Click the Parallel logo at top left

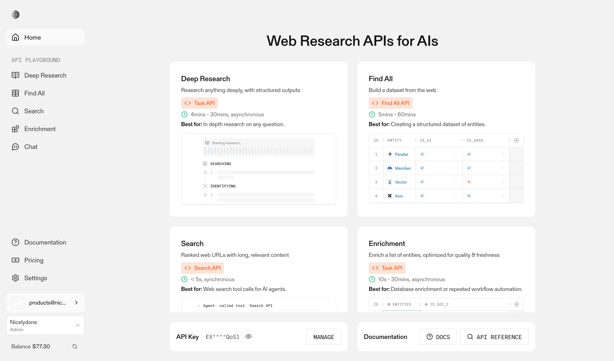pyautogui.click(x=15, y=15)
